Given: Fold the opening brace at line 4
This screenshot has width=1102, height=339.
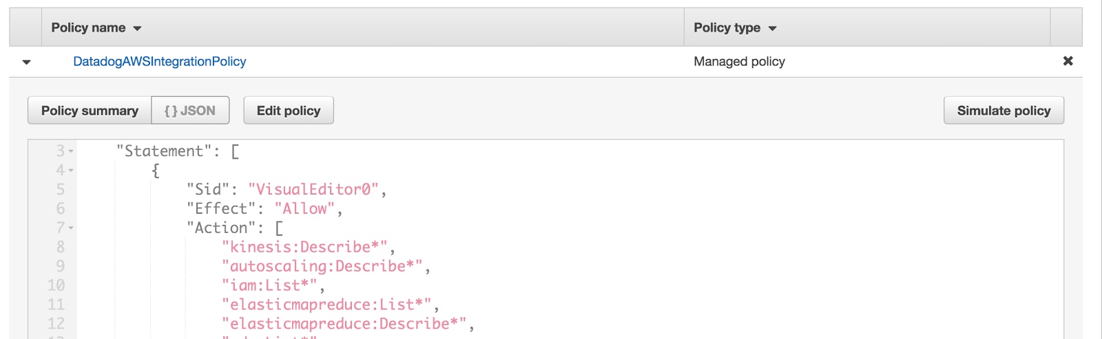Looking at the screenshot, I should click(71, 170).
